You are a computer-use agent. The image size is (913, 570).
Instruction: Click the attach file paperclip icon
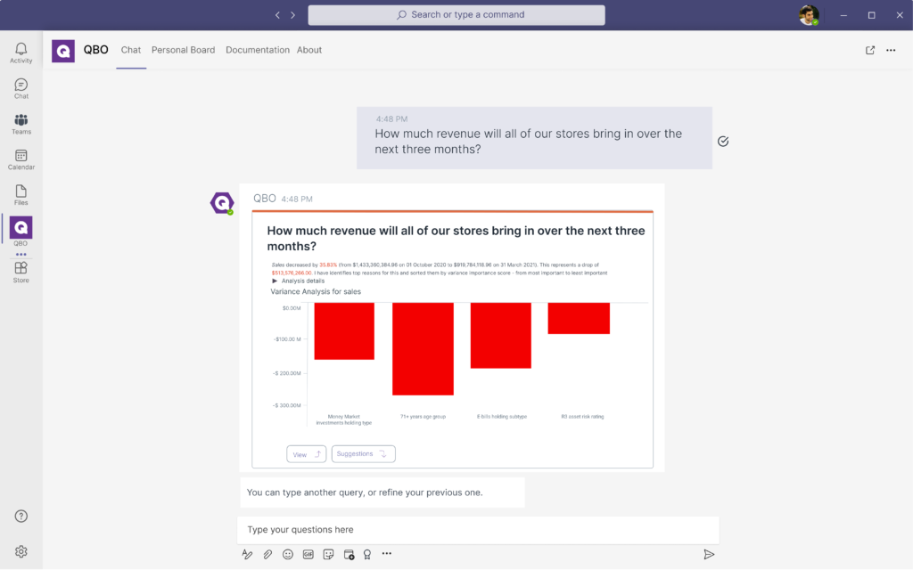click(267, 554)
